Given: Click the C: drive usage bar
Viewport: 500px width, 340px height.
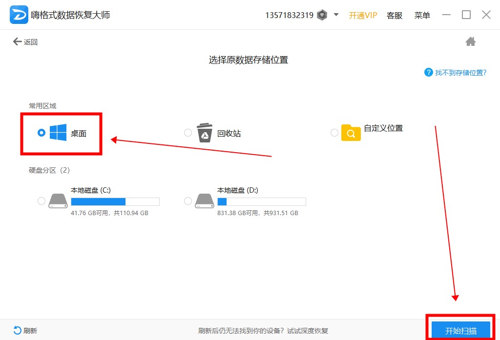Looking at the screenshot, I should click(x=115, y=201).
